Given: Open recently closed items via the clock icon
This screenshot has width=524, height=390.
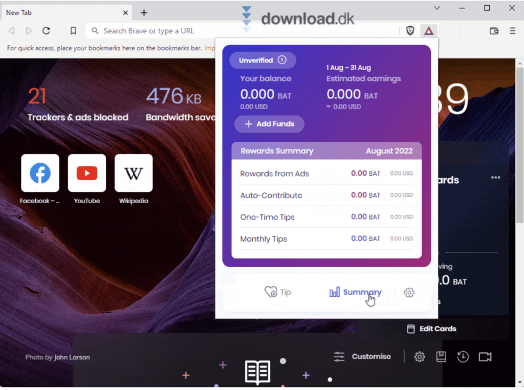Looking at the screenshot, I should point(463,357).
